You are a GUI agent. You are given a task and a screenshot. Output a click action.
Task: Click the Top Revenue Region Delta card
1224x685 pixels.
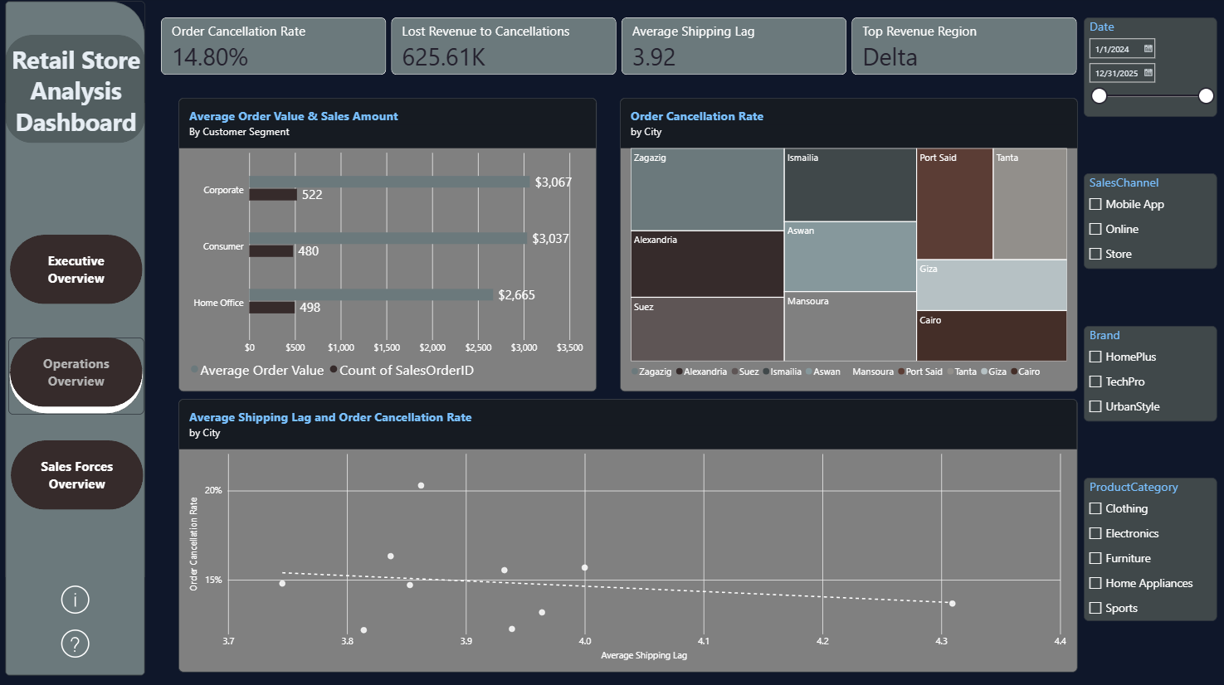click(x=963, y=46)
